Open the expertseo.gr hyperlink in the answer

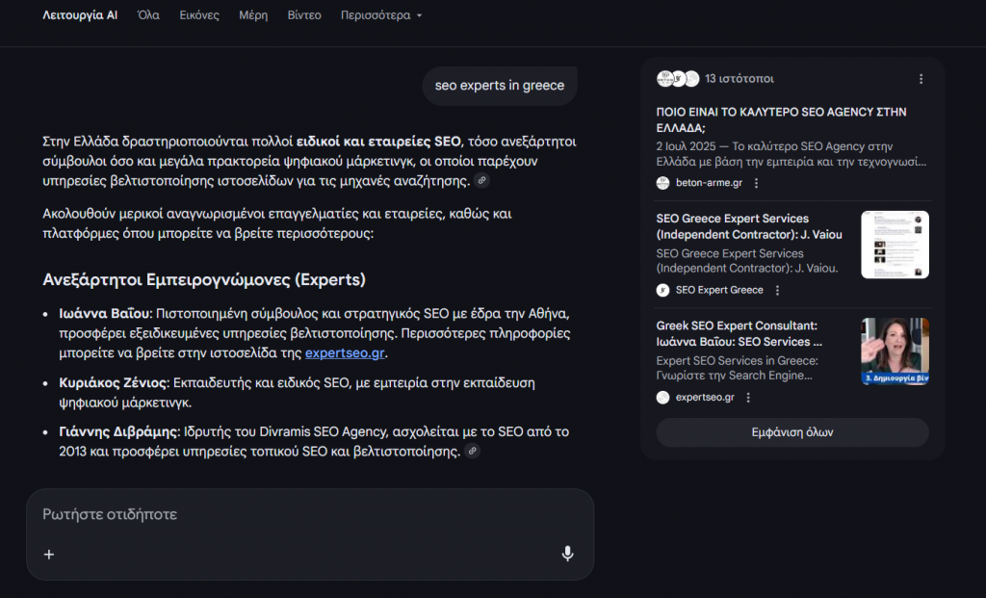[345, 353]
